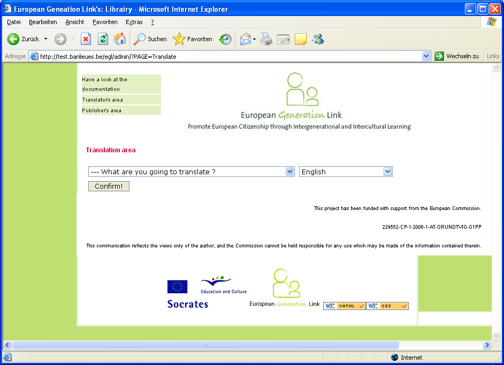The image size is (504, 365).
Task: Click the W3C XHTML validation badge
Action: [x=344, y=306]
